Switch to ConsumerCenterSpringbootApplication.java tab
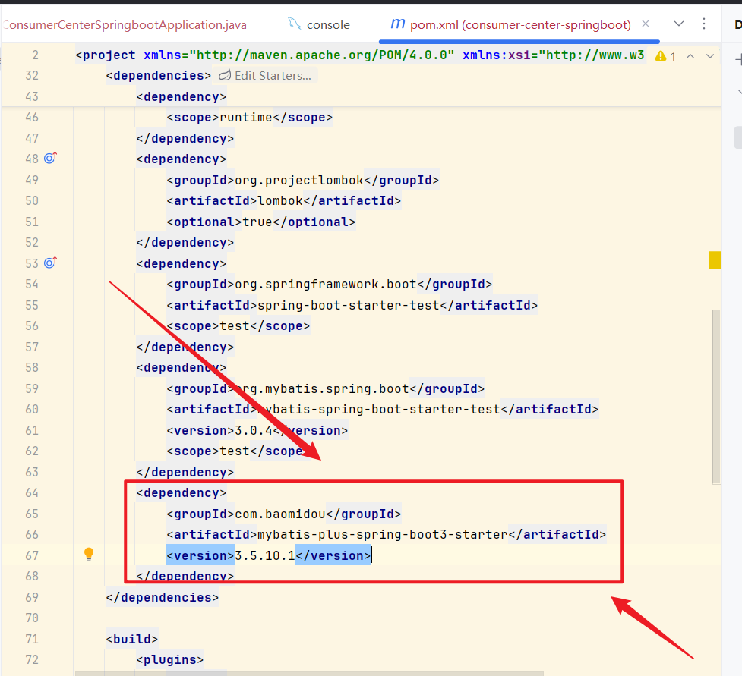742x676 pixels. 125,24
